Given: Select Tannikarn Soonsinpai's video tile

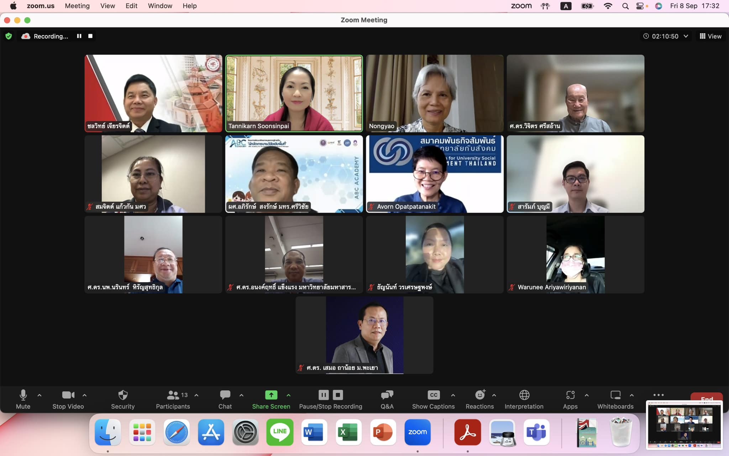Looking at the screenshot, I should click(x=294, y=93).
